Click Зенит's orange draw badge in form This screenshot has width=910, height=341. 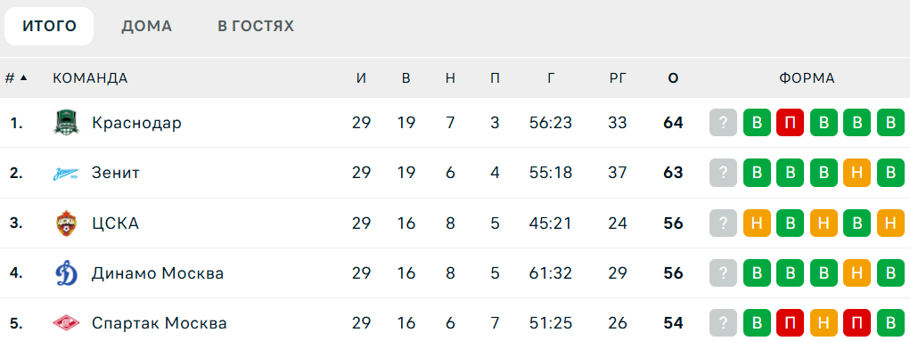(x=857, y=173)
